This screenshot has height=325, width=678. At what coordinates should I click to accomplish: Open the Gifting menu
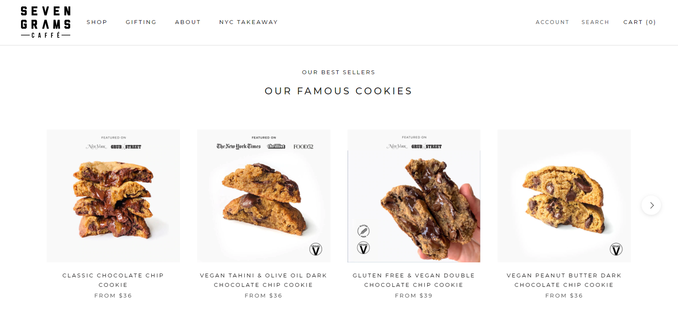pyautogui.click(x=141, y=22)
